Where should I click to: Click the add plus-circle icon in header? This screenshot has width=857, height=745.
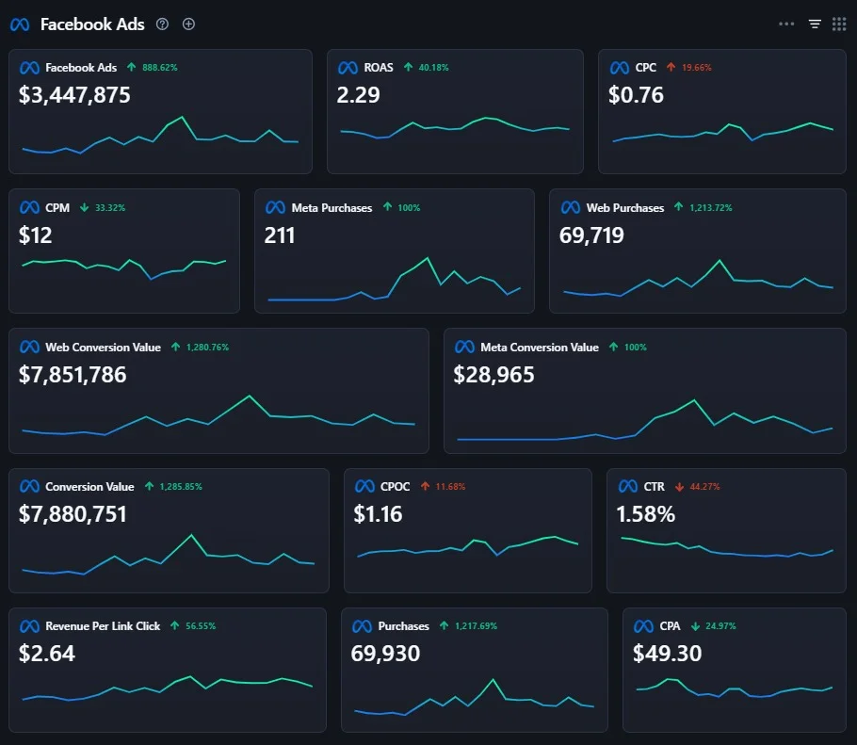188,24
